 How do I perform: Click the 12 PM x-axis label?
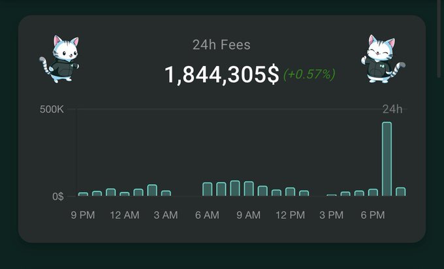tap(291, 215)
